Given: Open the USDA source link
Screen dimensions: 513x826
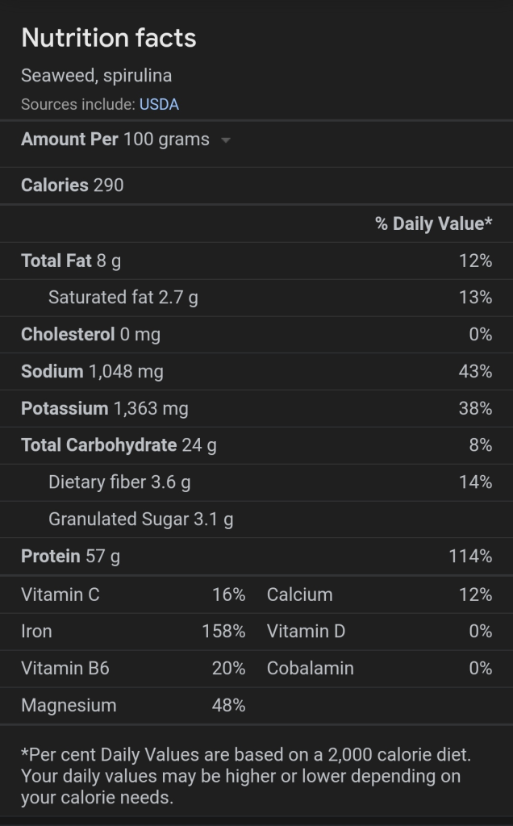Looking at the screenshot, I should coord(159,104).
